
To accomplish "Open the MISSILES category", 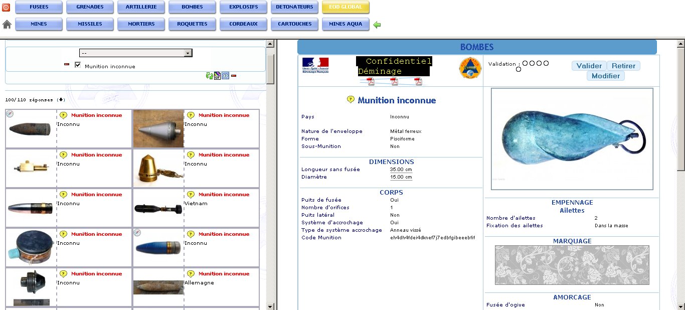I will (90, 24).
